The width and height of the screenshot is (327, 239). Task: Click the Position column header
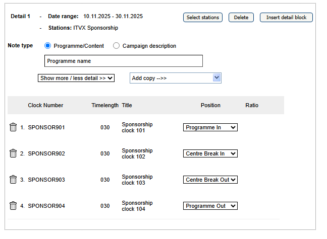[x=210, y=105]
